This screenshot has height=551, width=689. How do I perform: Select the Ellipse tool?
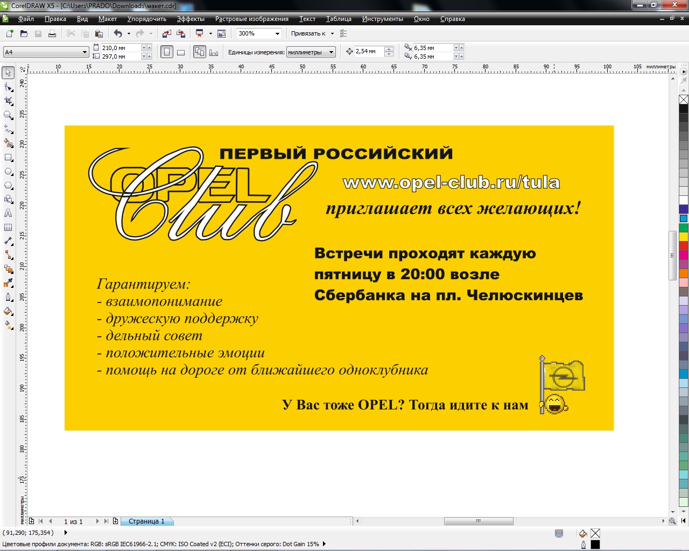pos(8,172)
